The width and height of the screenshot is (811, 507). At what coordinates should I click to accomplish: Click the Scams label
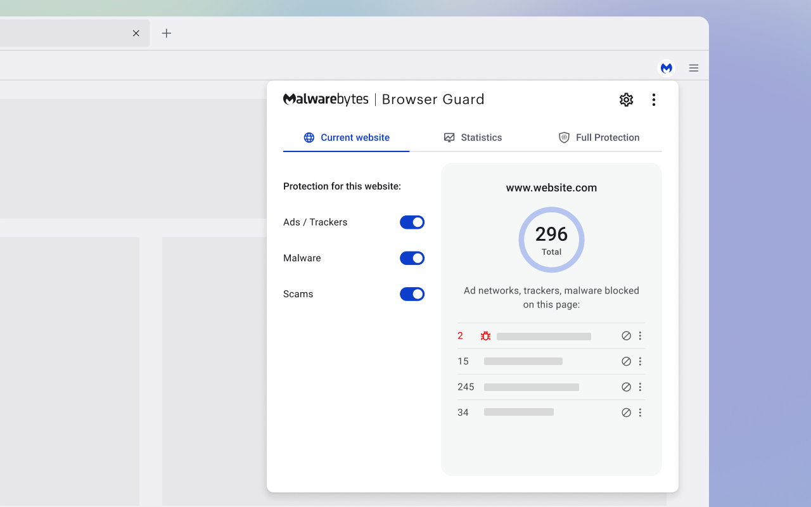298,294
